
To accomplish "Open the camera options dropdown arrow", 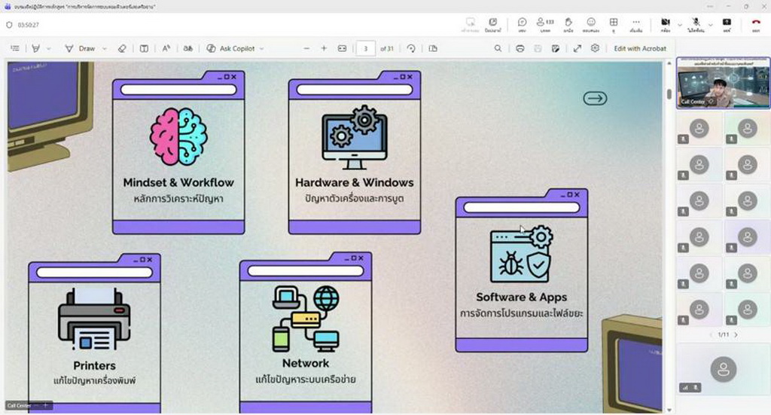I will tap(679, 24).
